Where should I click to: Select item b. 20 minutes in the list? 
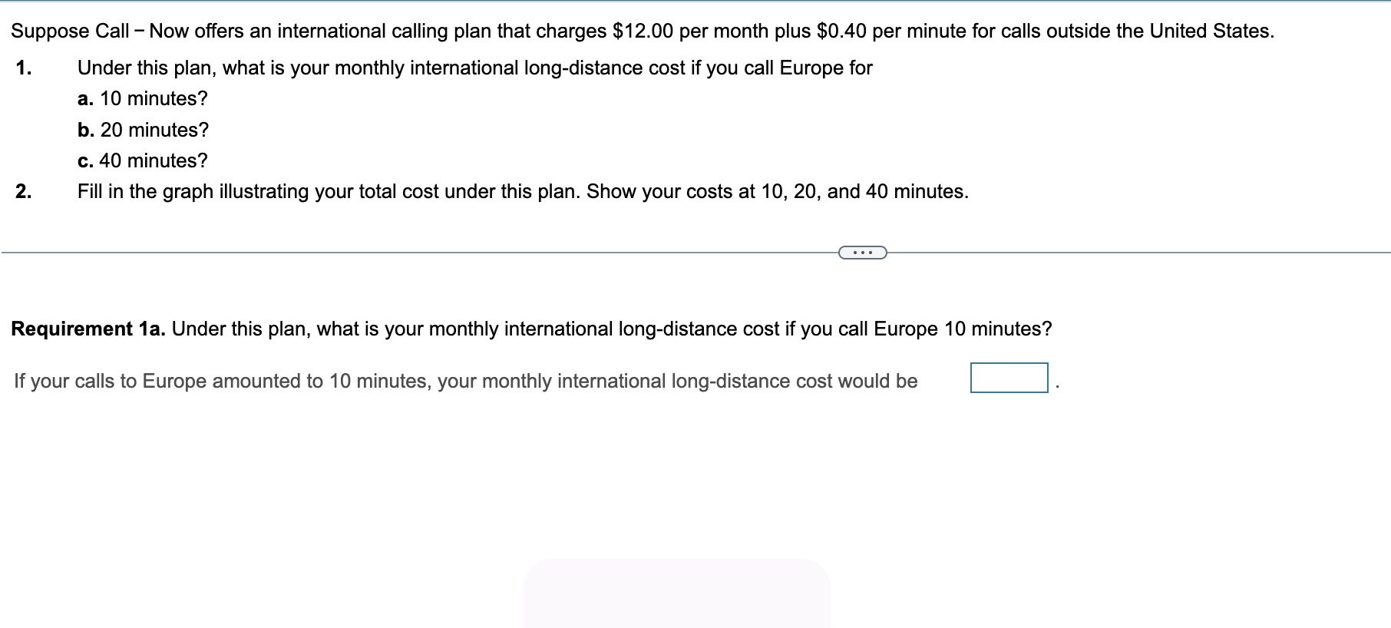click(x=143, y=130)
